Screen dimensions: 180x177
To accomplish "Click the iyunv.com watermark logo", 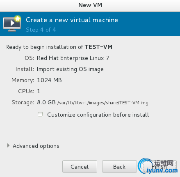I will coord(158,166).
